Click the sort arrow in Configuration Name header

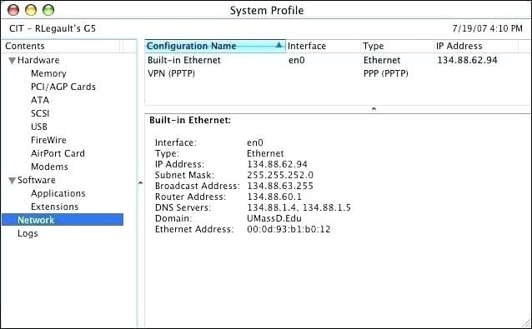(x=279, y=45)
